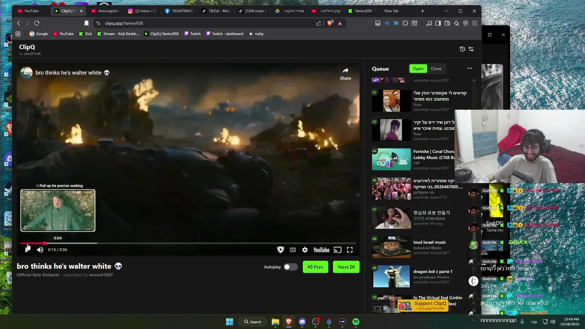Open ClipQ history clock icon
The width and height of the screenshot is (585, 329).
coord(462,49)
